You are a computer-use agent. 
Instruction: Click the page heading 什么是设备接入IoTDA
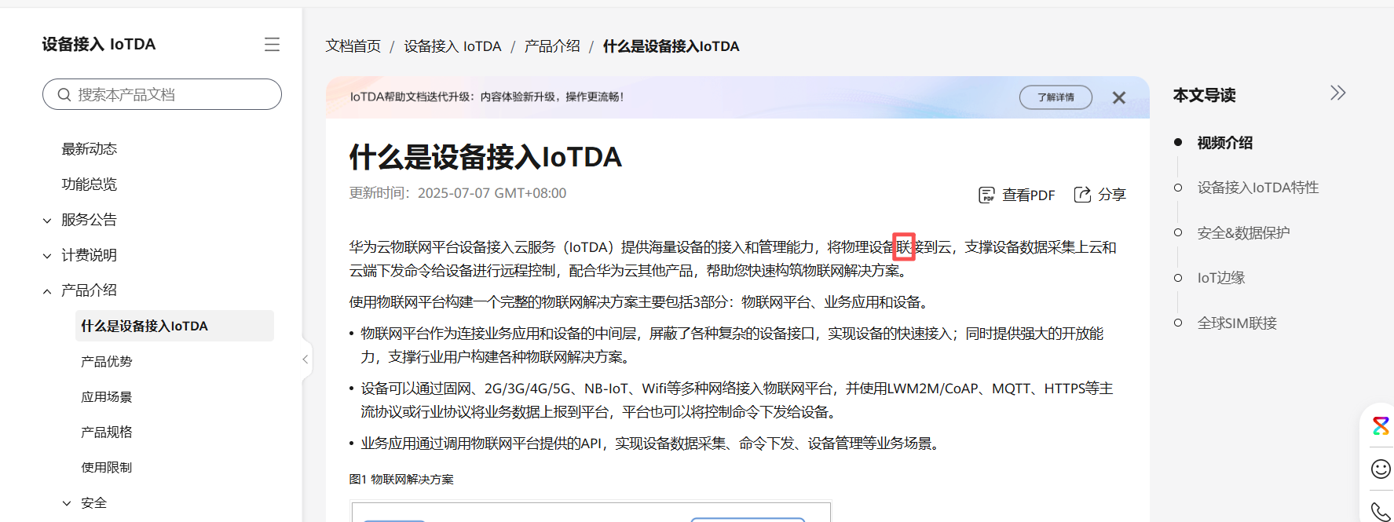[x=485, y=157]
